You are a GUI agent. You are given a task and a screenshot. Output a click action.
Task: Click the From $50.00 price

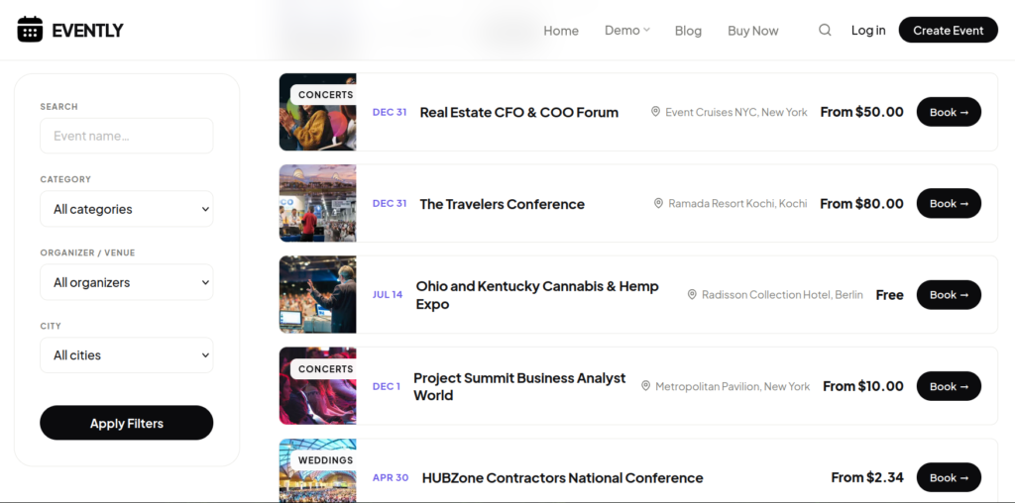(861, 112)
